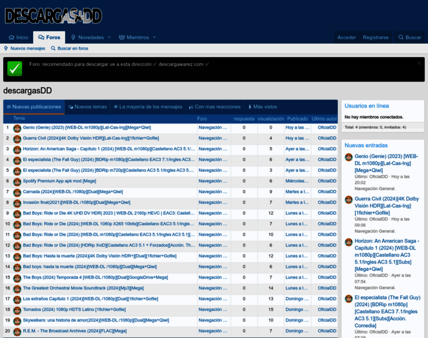Viewport: 428px width, 338px height.
Task: Select the Nuevas publicaciones tab
Action: click(34, 106)
